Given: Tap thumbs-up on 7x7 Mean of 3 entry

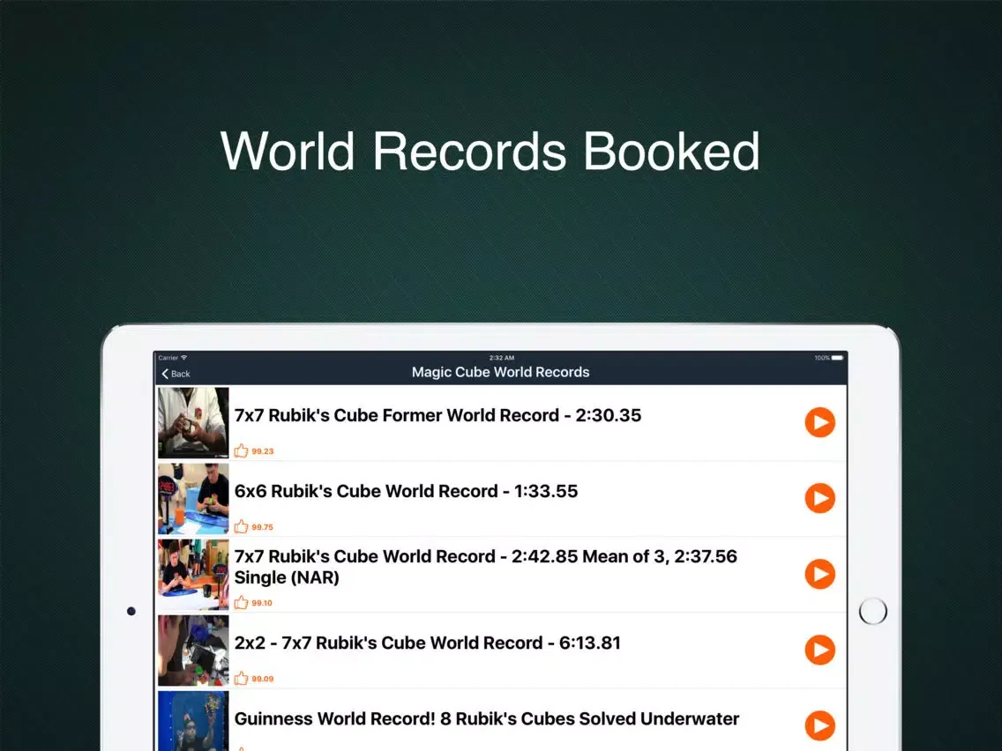Looking at the screenshot, I should [242, 602].
